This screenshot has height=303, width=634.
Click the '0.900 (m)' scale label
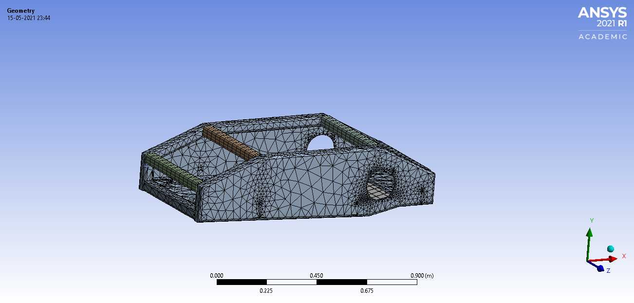(422, 275)
